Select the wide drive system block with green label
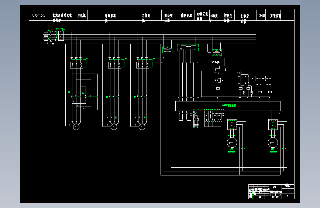The image size is (320, 208). pos(228,106)
